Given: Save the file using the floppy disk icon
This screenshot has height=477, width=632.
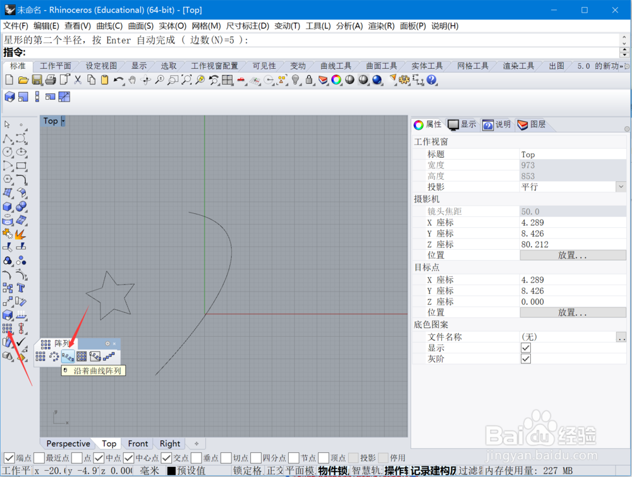Looking at the screenshot, I should coord(37,79).
